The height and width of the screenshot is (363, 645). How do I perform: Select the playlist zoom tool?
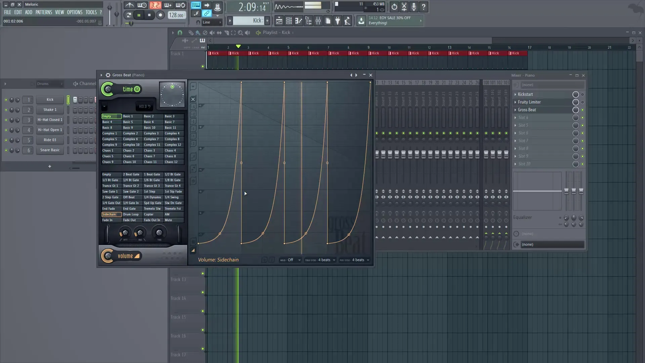tap(241, 33)
